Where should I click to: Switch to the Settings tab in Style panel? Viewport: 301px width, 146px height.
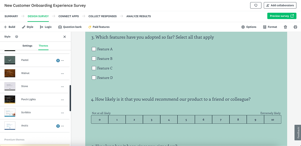point(27,46)
